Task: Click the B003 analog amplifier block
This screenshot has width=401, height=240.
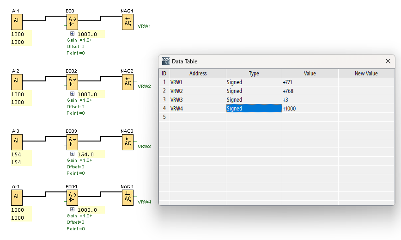Action: coord(72,142)
